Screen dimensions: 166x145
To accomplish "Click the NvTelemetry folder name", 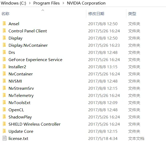I will click(21, 96).
